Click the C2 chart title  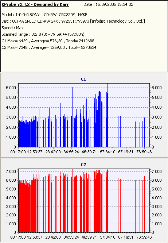pyautogui.click(x=83, y=165)
